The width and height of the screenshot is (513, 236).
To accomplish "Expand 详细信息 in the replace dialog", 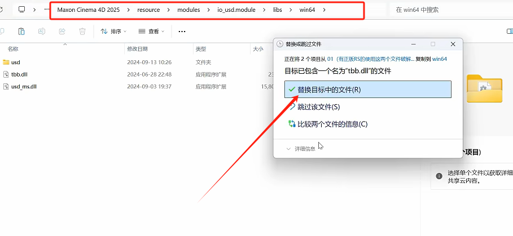I will [301, 149].
